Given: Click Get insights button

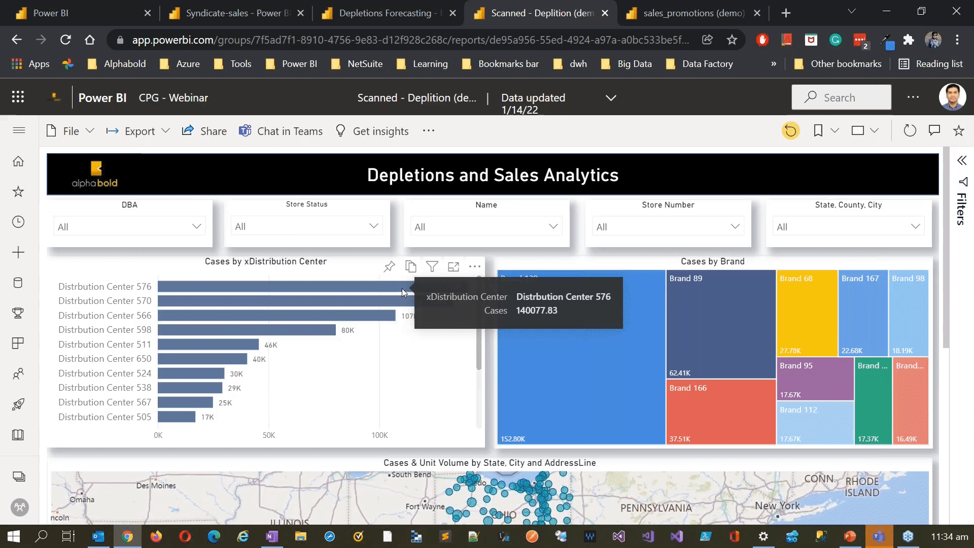Looking at the screenshot, I should pos(372,131).
